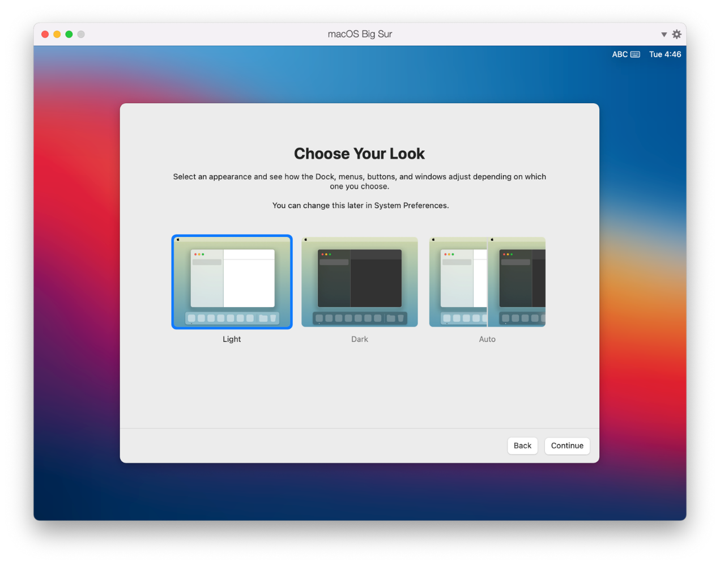Viewport: 720px width, 565px height.
Task: Click the gray fourth title bar button
Action: click(81, 34)
